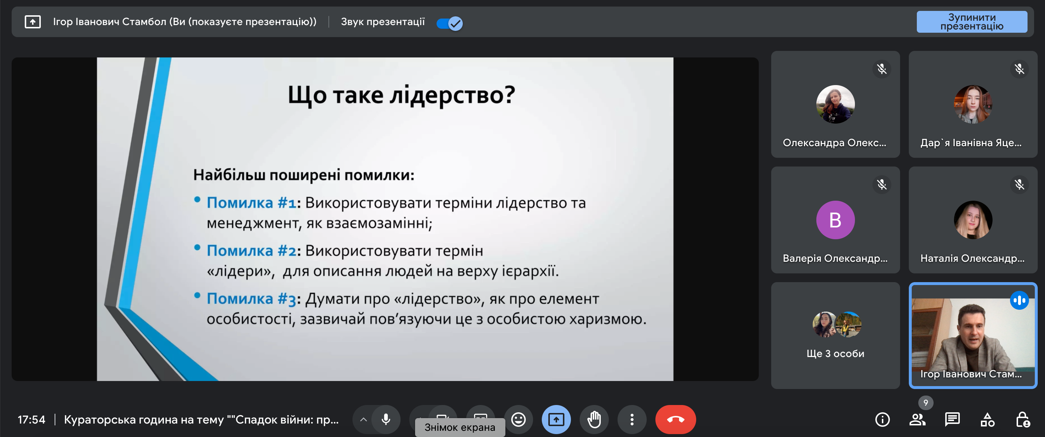Open the activities panel

(x=987, y=419)
